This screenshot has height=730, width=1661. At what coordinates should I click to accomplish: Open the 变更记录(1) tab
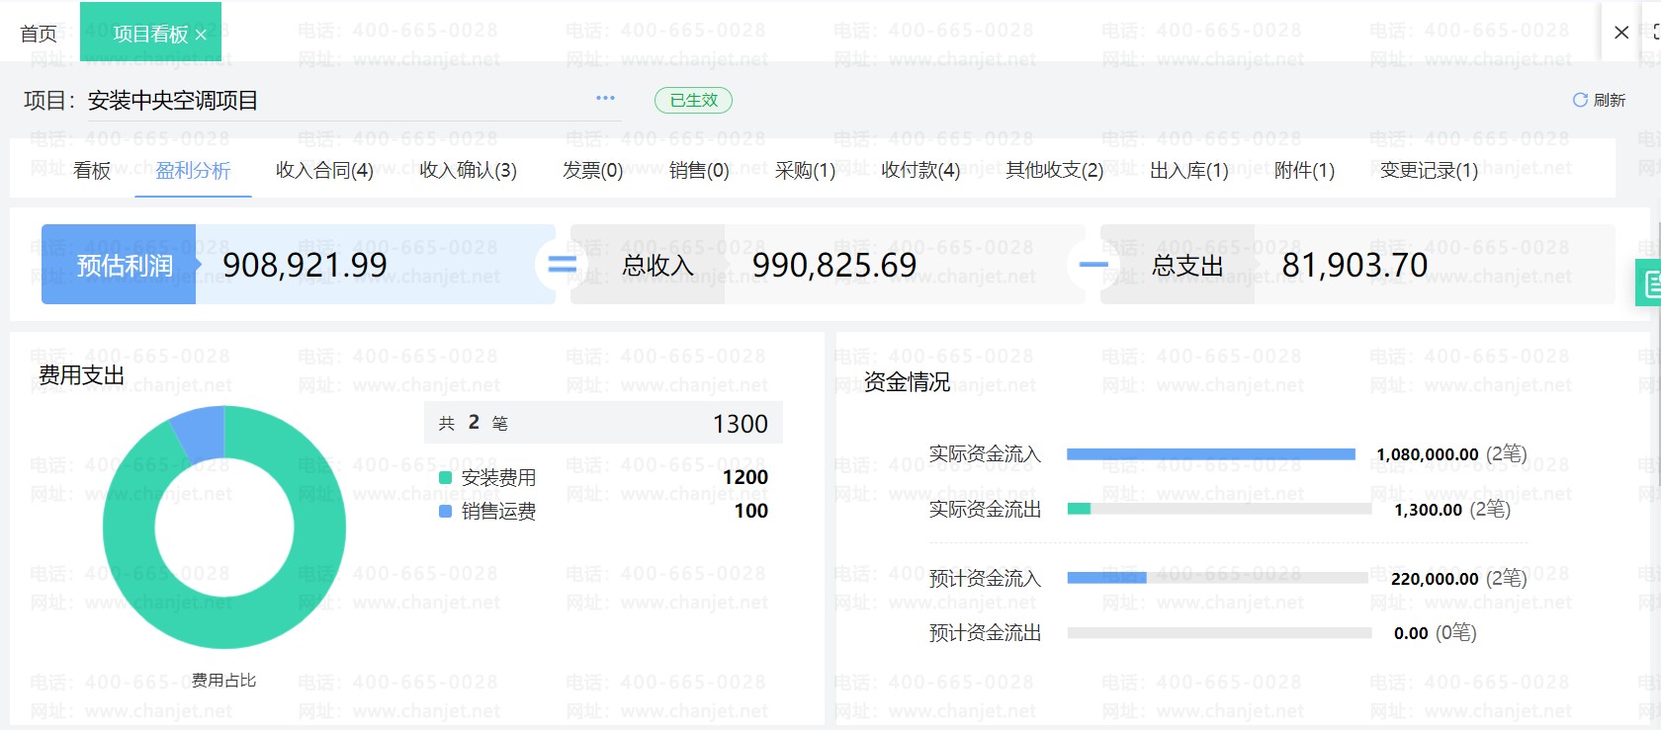tap(1429, 171)
